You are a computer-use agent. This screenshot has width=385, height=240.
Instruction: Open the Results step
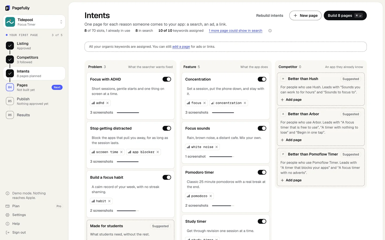pos(34,115)
